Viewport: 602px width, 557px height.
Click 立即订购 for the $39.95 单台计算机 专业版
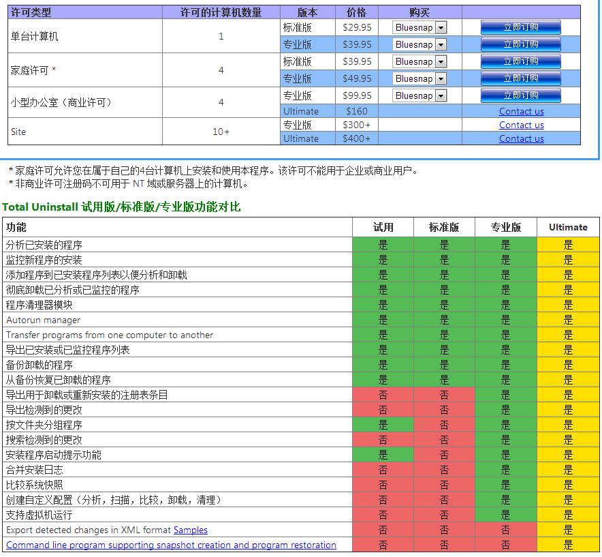point(521,44)
